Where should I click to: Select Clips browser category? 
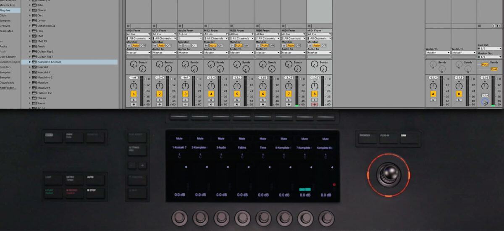tap(3, 15)
